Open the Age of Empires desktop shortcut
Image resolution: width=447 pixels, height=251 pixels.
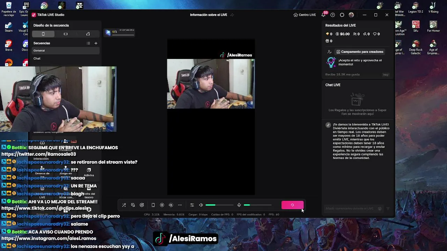(433, 48)
